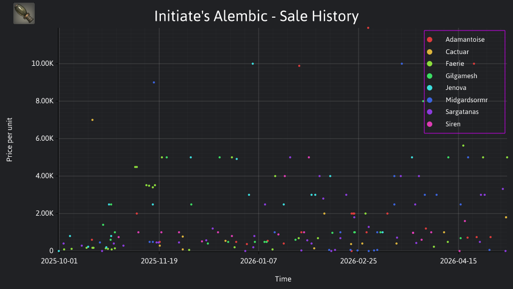Click the 2026-02-25 x-axis date label
513x289 pixels.
(358, 261)
